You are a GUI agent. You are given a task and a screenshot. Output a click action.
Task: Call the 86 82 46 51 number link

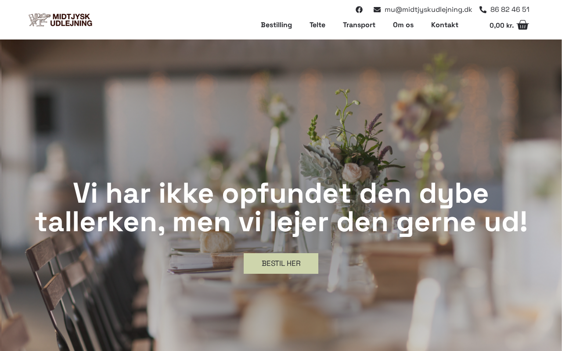click(x=510, y=10)
